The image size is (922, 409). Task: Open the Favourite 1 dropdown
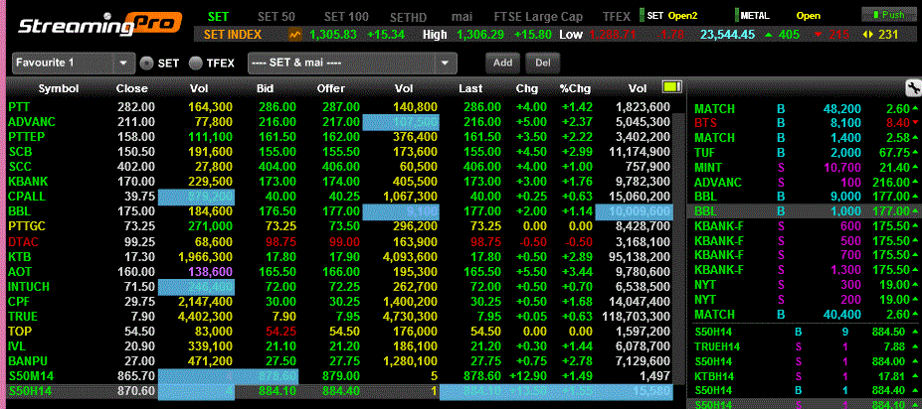74,63
